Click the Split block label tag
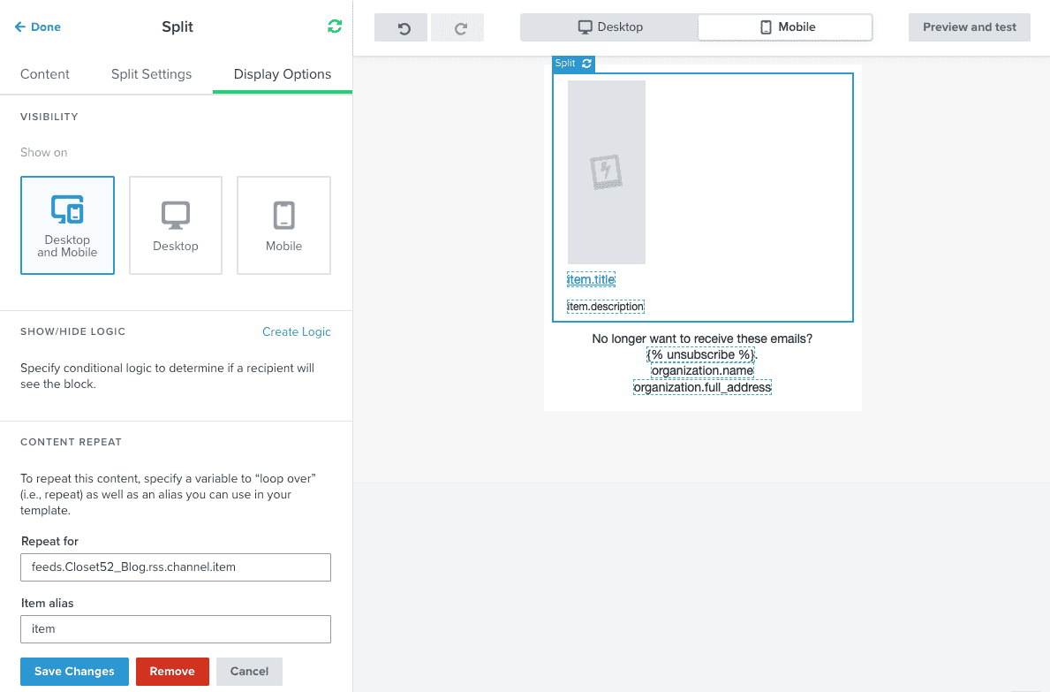The width and height of the screenshot is (1050, 692). [x=565, y=64]
